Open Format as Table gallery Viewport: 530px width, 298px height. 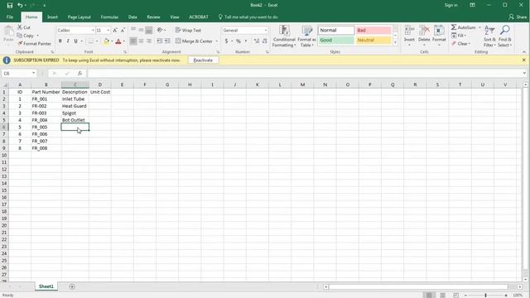click(306, 36)
